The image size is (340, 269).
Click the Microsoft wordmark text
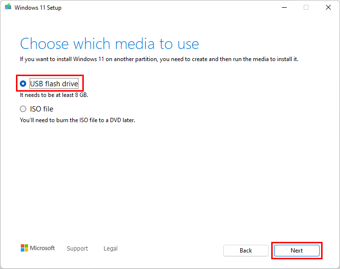(x=43, y=248)
